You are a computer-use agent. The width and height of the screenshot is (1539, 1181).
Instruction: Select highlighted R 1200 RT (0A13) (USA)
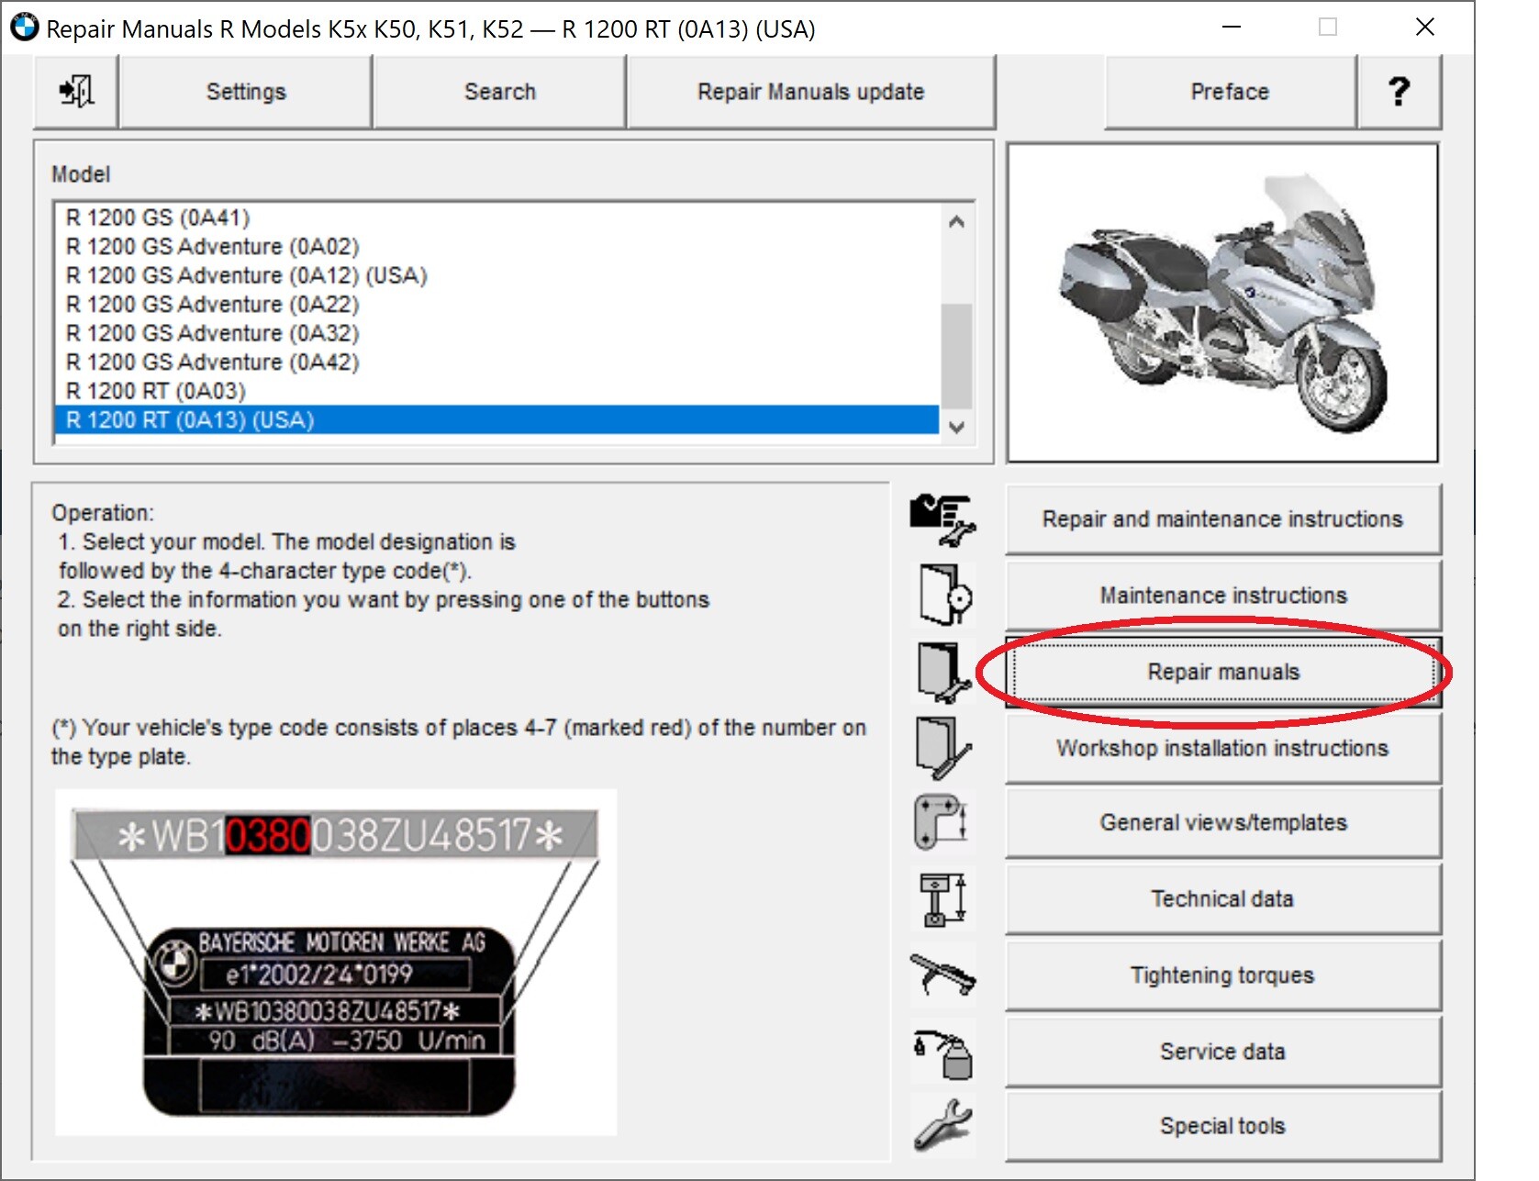[496, 420]
